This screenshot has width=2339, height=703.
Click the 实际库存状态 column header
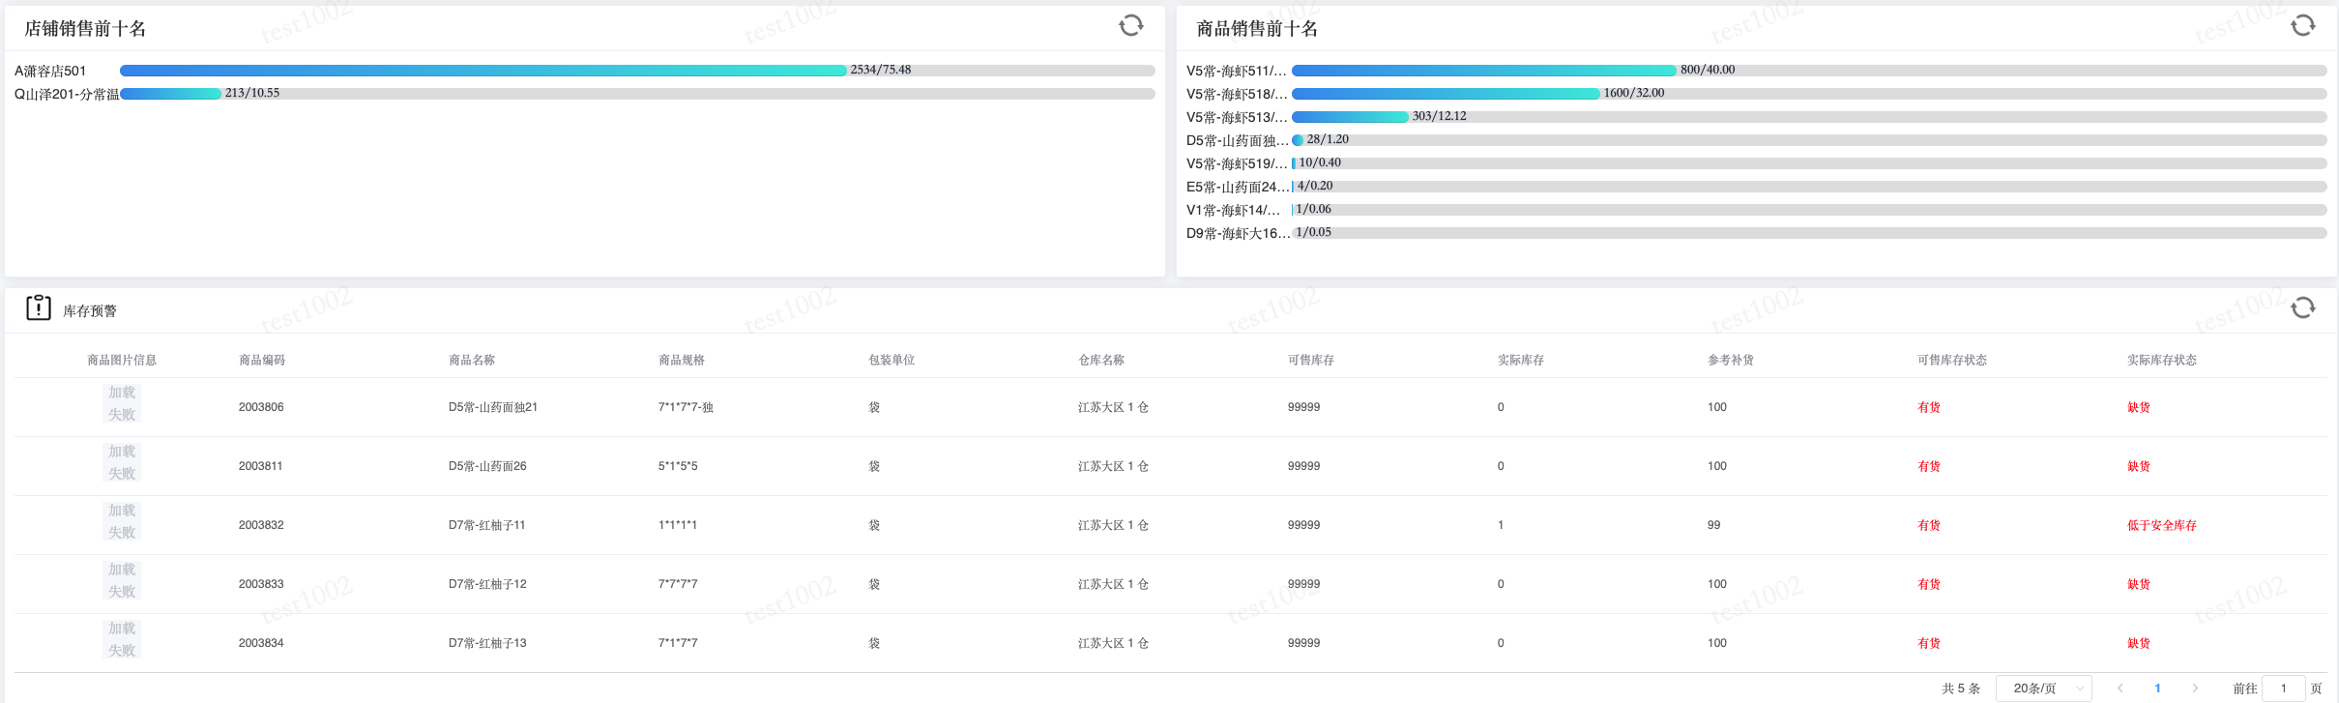[x=2161, y=360]
